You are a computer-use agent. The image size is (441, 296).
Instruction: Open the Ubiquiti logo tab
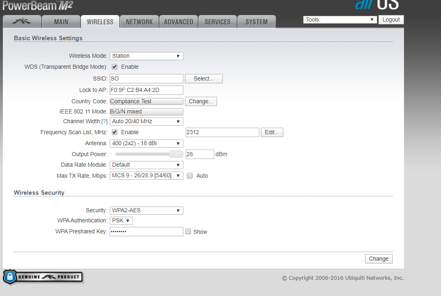[22, 22]
